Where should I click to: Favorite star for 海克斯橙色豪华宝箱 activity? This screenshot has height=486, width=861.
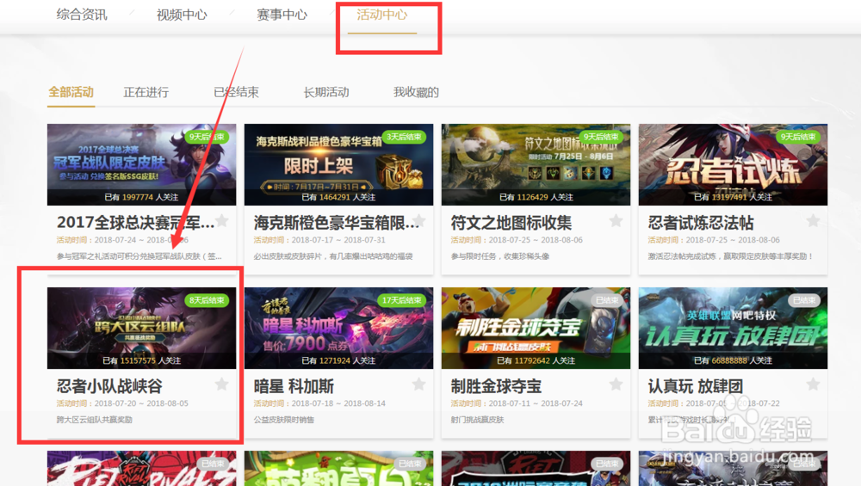click(x=419, y=220)
